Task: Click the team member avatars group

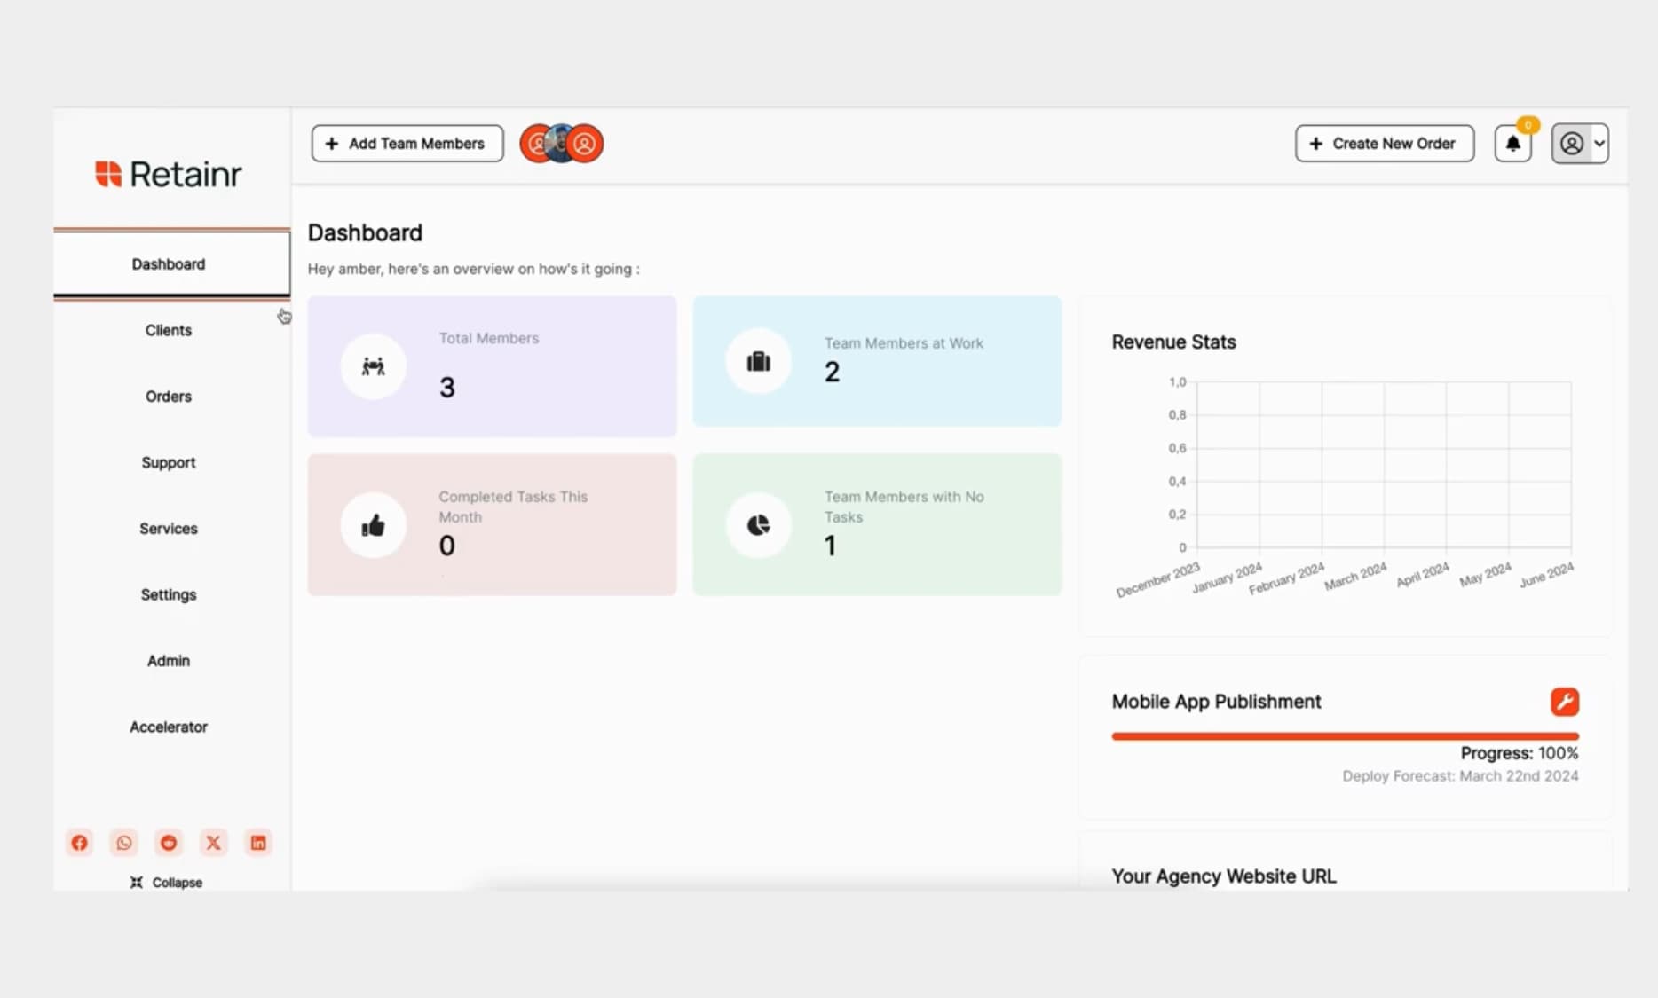Action: point(562,144)
